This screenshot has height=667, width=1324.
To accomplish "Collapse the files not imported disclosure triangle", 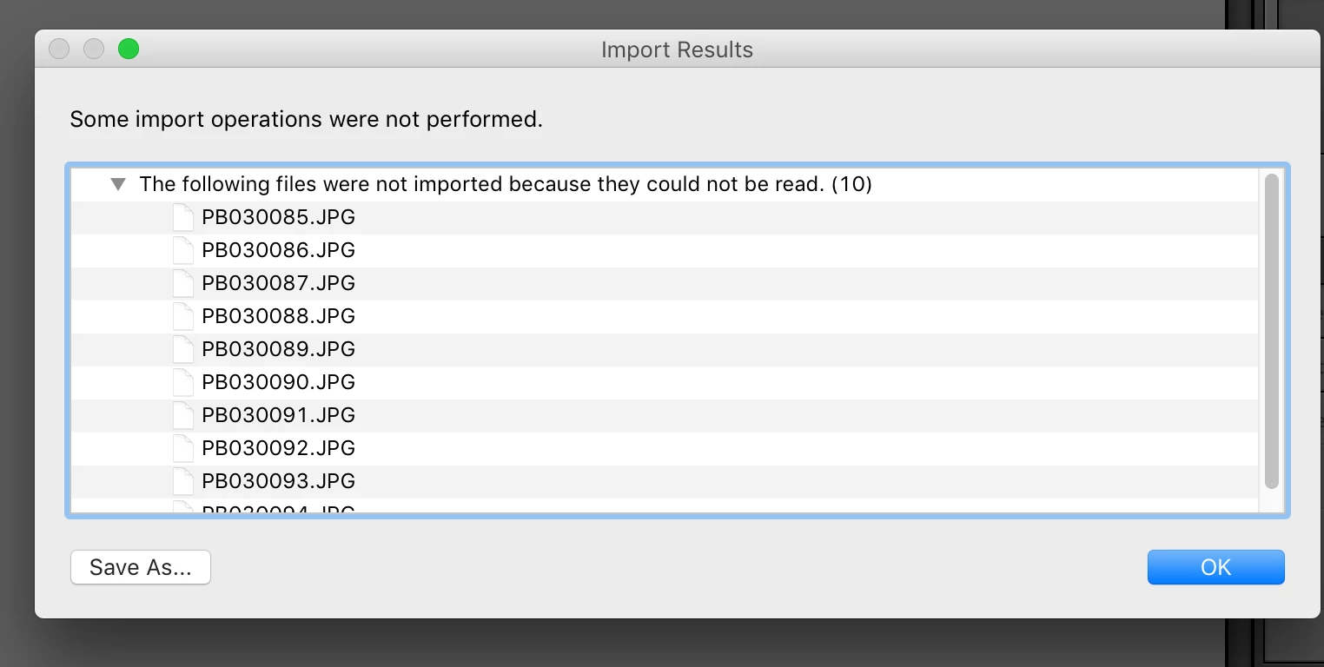I will [119, 184].
